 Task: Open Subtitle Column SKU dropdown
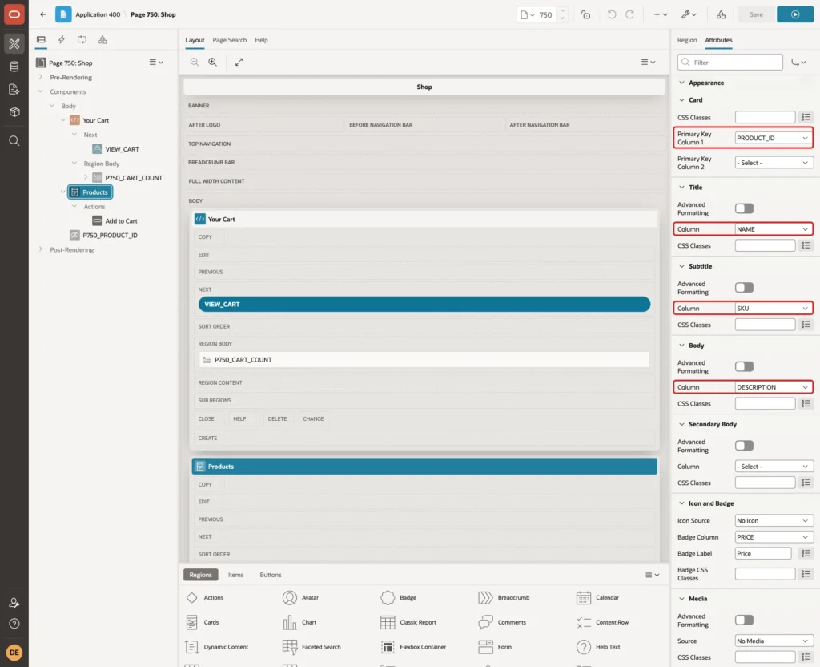point(774,308)
